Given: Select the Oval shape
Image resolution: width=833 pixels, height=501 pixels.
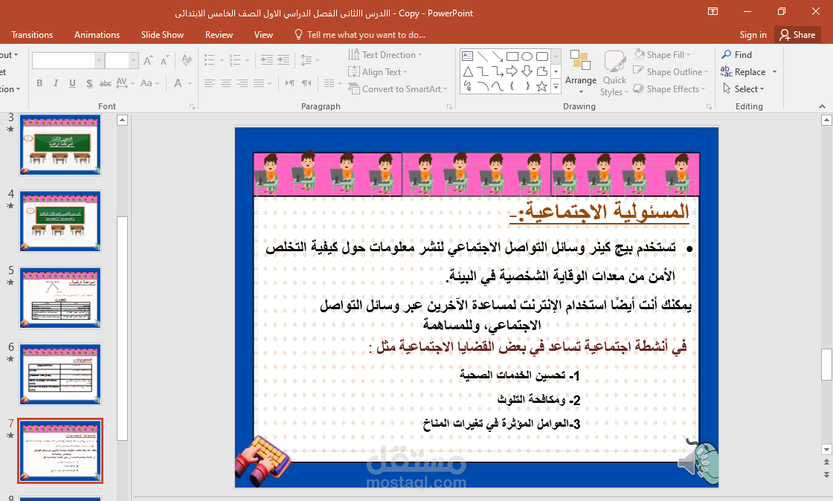Looking at the screenshot, I should pyautogui.click(x=527, y=56).
